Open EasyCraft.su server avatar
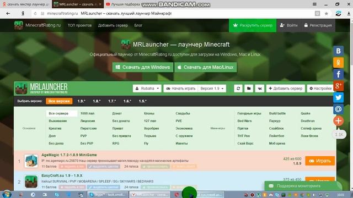This screenshot has width=353, height=198. pyautogui.click(x=31, y=182)
